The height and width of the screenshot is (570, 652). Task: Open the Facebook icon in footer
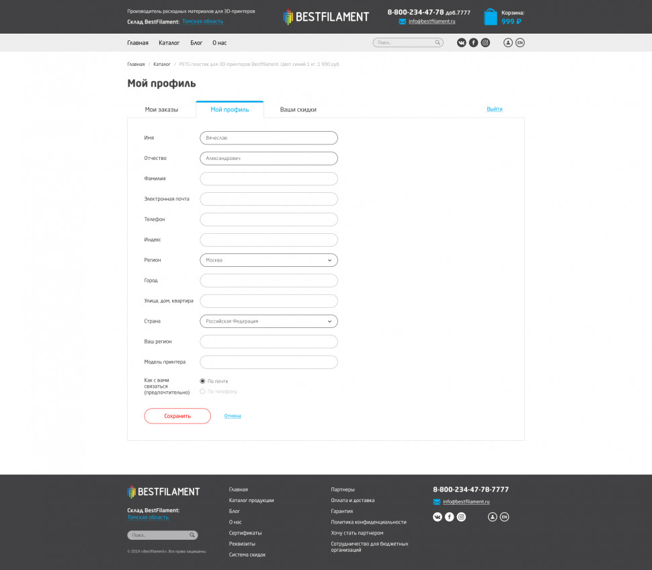tap(450, 517)
